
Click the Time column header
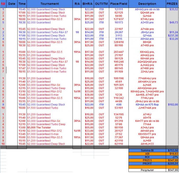coord(22,4)
